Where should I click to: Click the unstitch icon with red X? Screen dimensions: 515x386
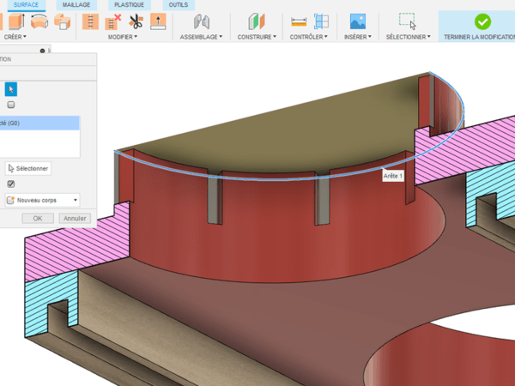point(112,21)
